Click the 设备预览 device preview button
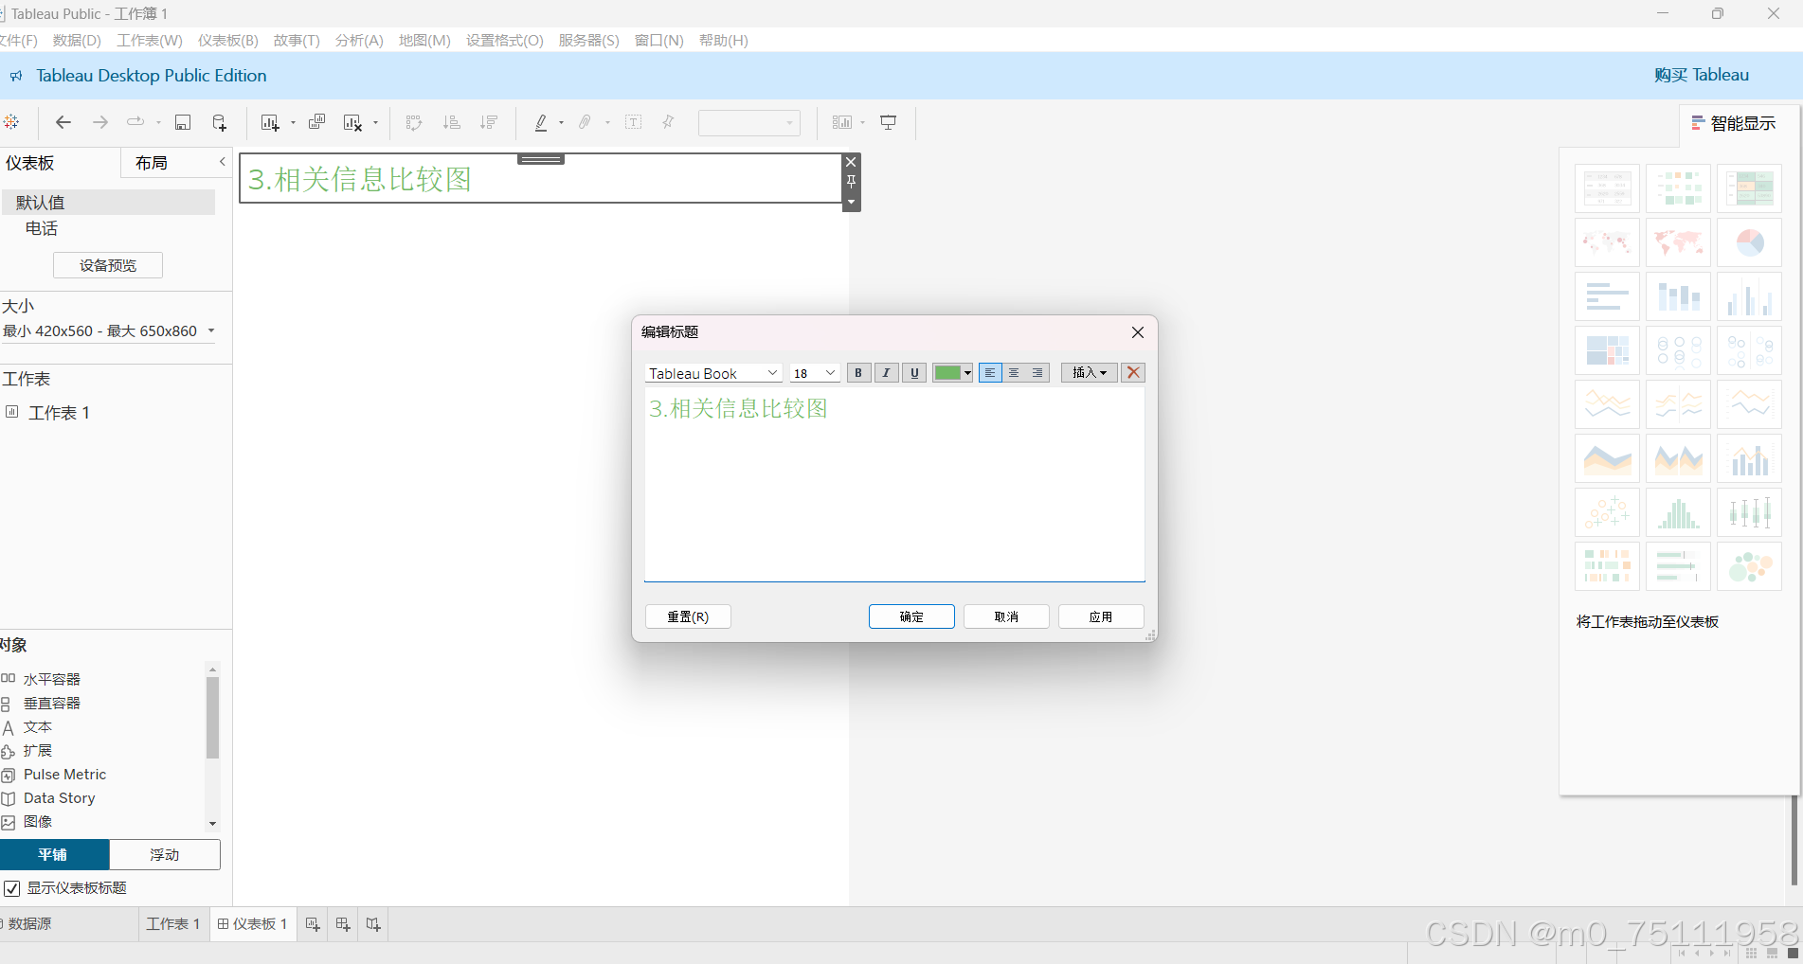 tap(108, 265)
